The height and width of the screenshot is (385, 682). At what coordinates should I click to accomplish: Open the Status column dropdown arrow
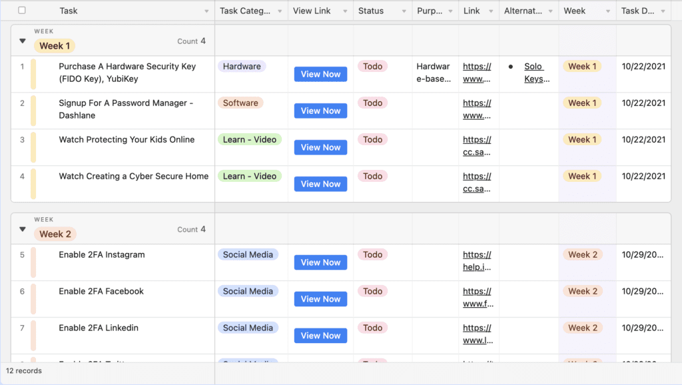(x=404, y=11)
